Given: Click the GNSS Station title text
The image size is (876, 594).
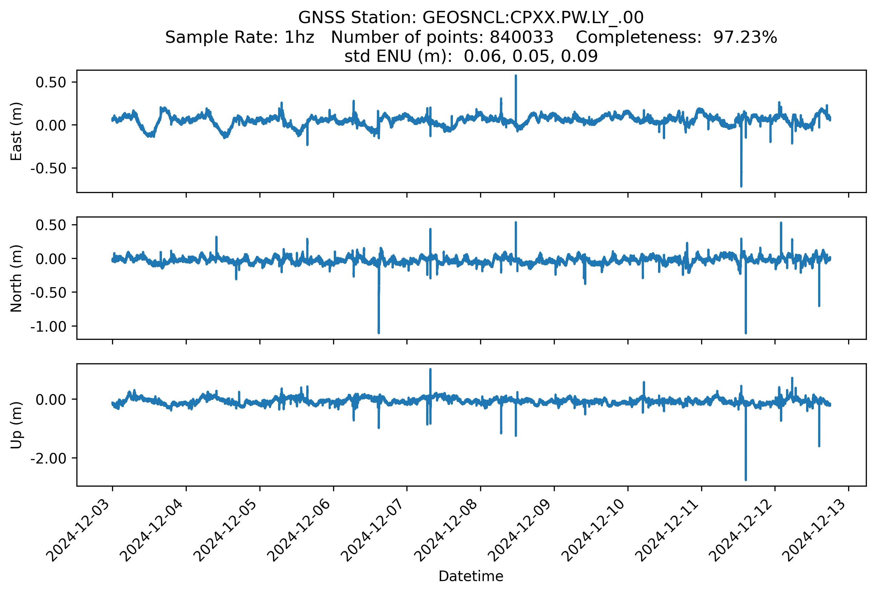Looking at the screenshot, I should [x=471, y=17].
